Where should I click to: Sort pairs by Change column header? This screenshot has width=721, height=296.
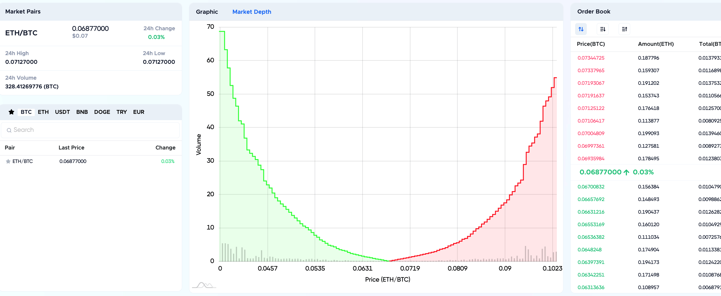click(165, 148)
